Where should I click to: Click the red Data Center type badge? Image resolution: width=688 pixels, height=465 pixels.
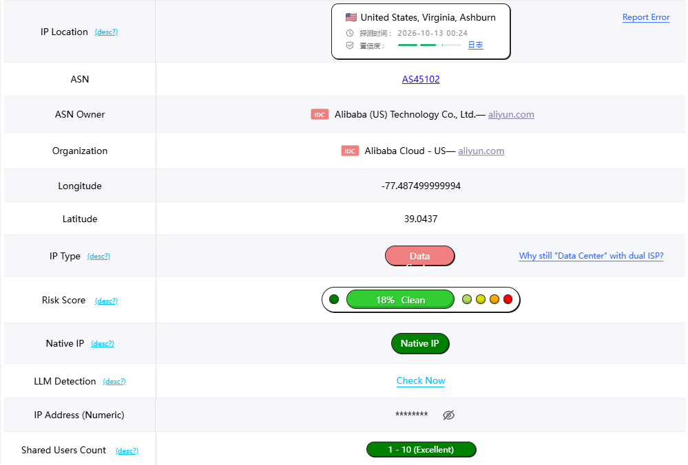[420, 256]
